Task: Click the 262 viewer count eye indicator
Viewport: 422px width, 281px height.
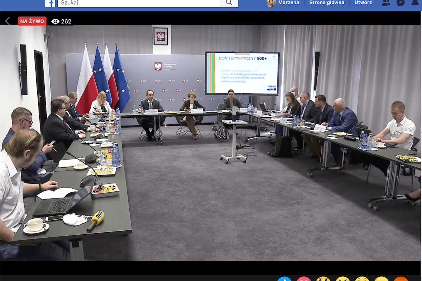Action: pos(61,21)
